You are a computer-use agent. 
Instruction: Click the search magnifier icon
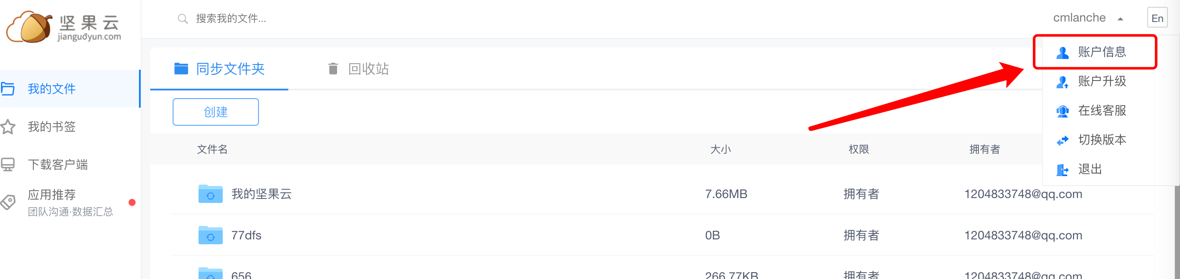click(x=183, y=19)
